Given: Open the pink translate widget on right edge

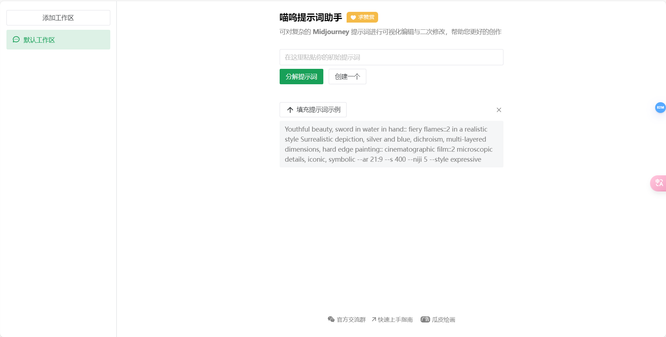Looking at the screenshot, I should [659, 183].
